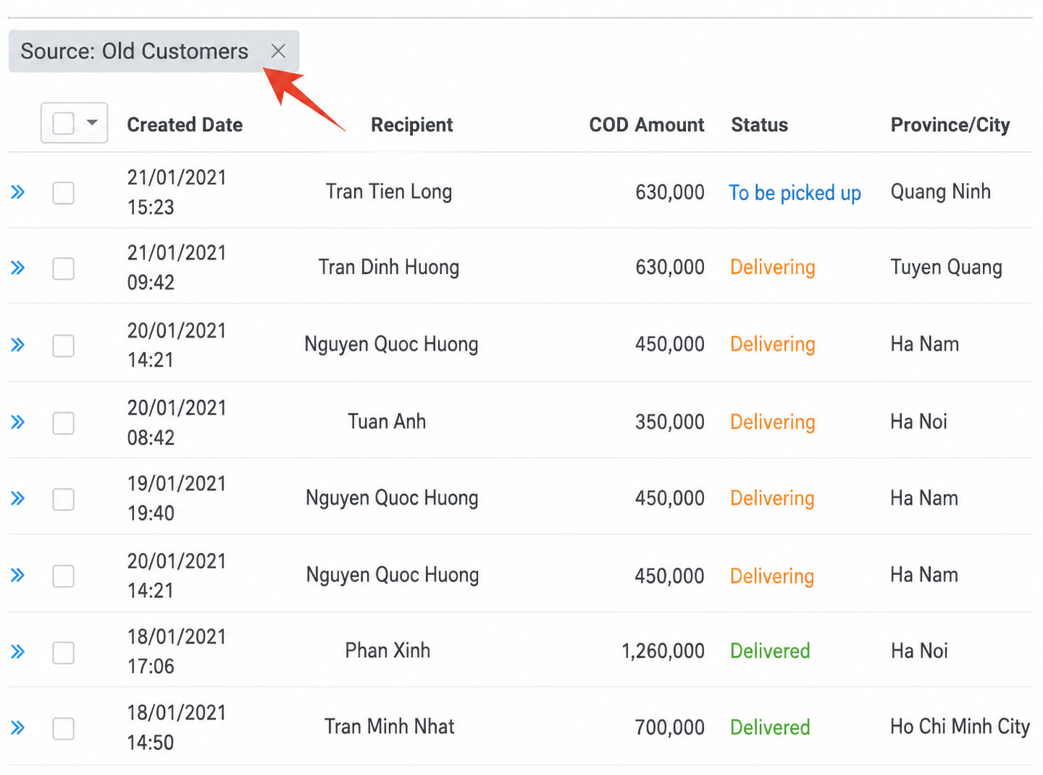Click the date 21/01/2021 09:42

click(x=176, y=267)
